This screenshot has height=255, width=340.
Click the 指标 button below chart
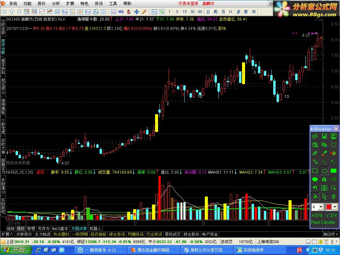[11, 228]
